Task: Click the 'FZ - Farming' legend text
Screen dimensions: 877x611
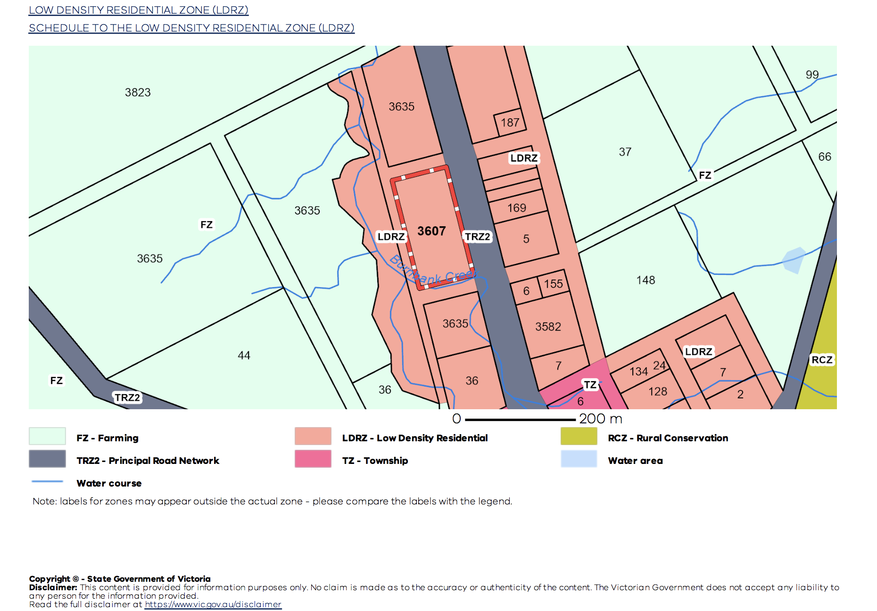Action: 108,438
